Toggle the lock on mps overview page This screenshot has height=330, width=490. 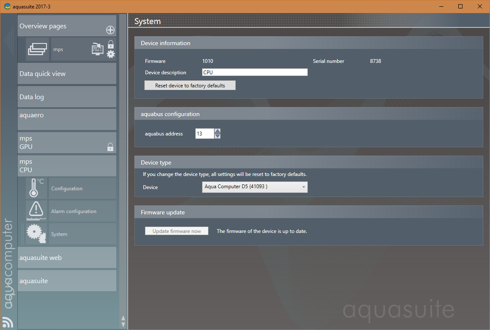pyautogui.click(x=111, y=44)
